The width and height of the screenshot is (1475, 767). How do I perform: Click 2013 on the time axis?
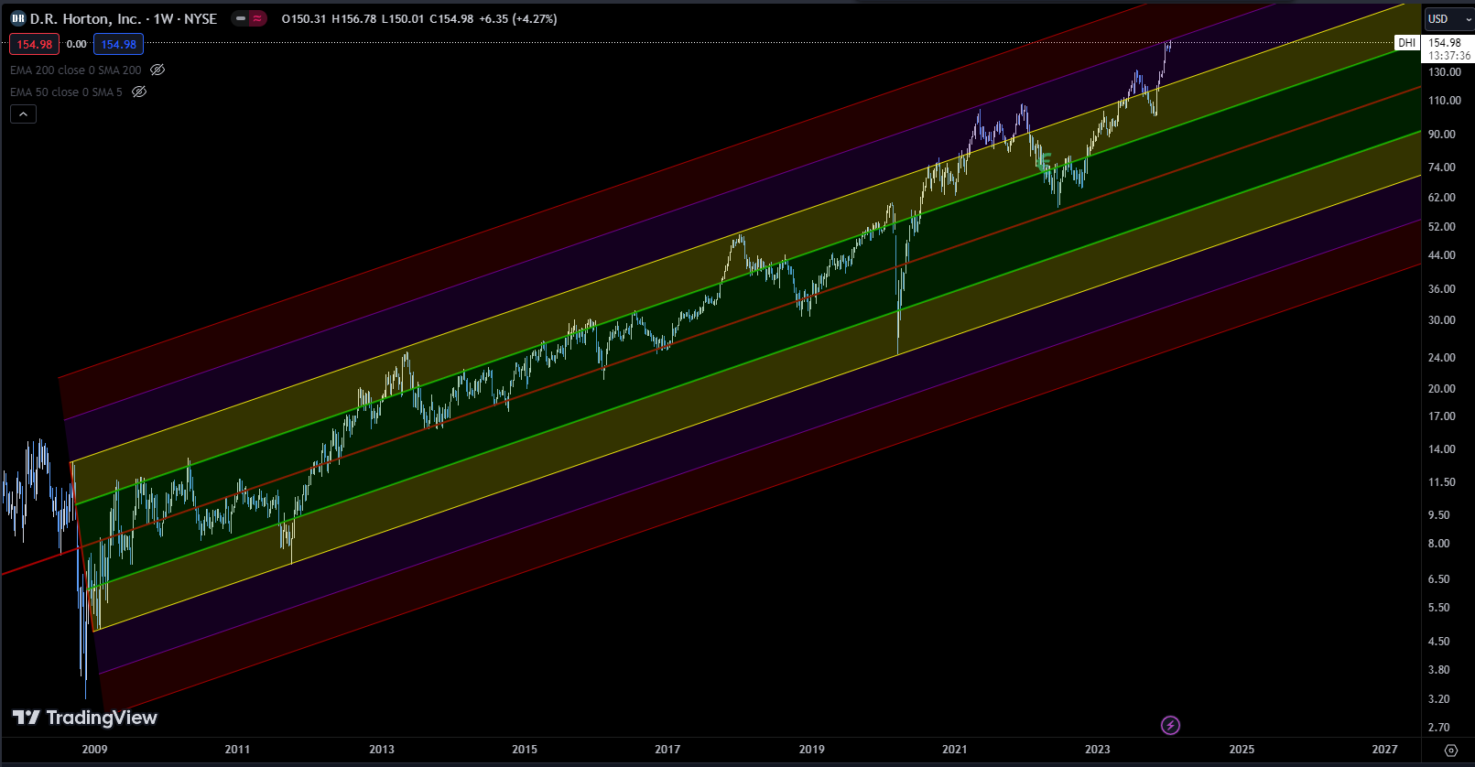coord(382,750)
